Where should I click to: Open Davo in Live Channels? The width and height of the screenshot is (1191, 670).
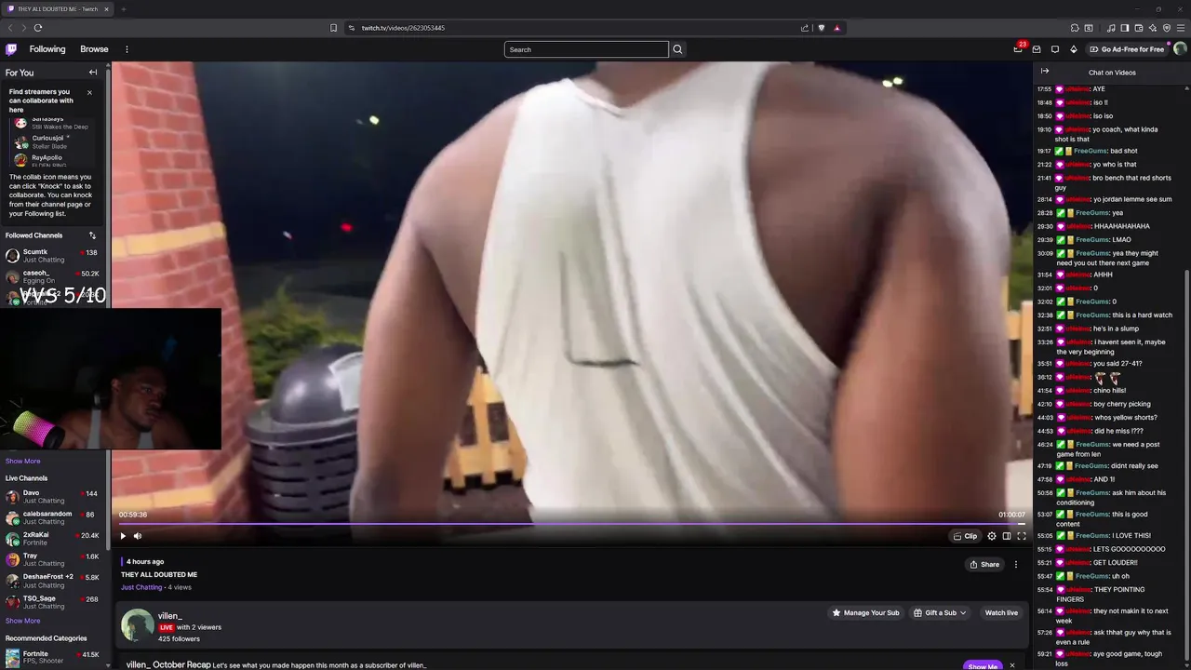pyautogui.click(x=53, y=497)
